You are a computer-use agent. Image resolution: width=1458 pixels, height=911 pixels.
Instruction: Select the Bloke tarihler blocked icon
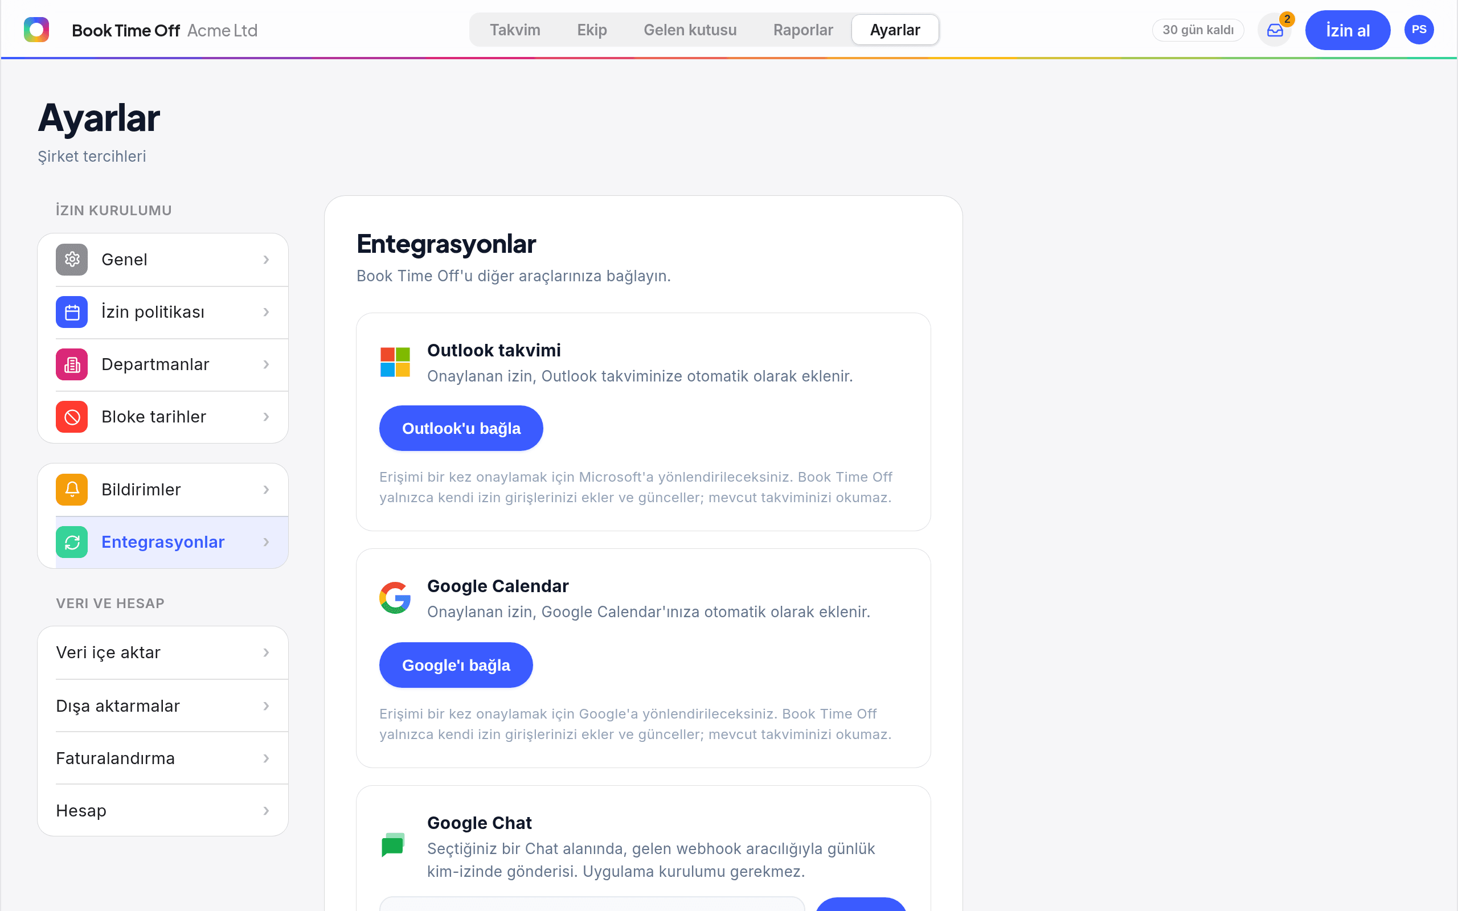pyautogui.click(x=72, y=417)
